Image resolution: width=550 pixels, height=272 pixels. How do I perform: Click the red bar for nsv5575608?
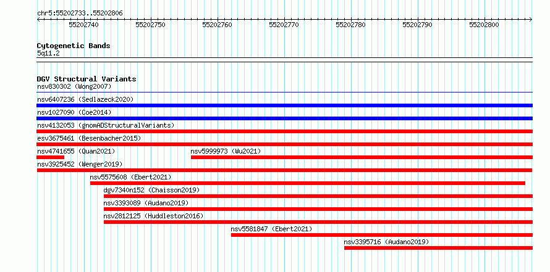(x=308, y=183)
